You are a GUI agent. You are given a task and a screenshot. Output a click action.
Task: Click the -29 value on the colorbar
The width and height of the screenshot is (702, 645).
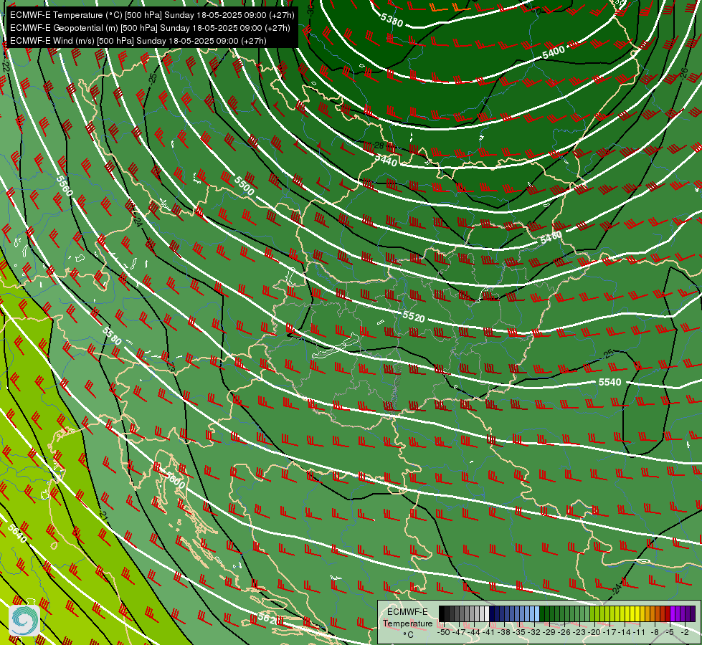tap(549, 633)
